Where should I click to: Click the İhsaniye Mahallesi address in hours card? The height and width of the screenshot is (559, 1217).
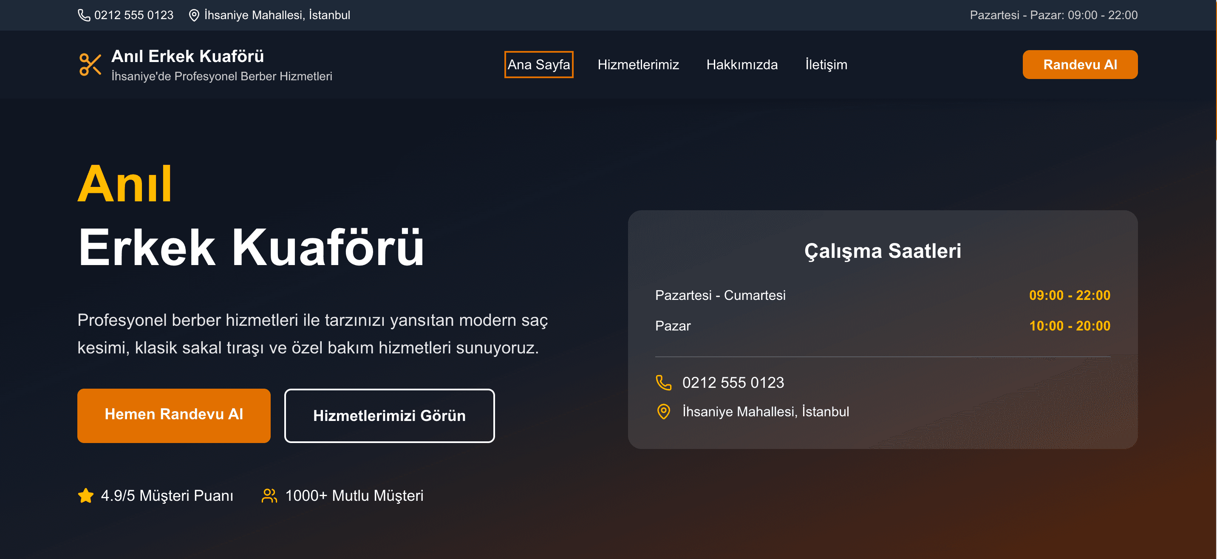[x=765, y=412]
